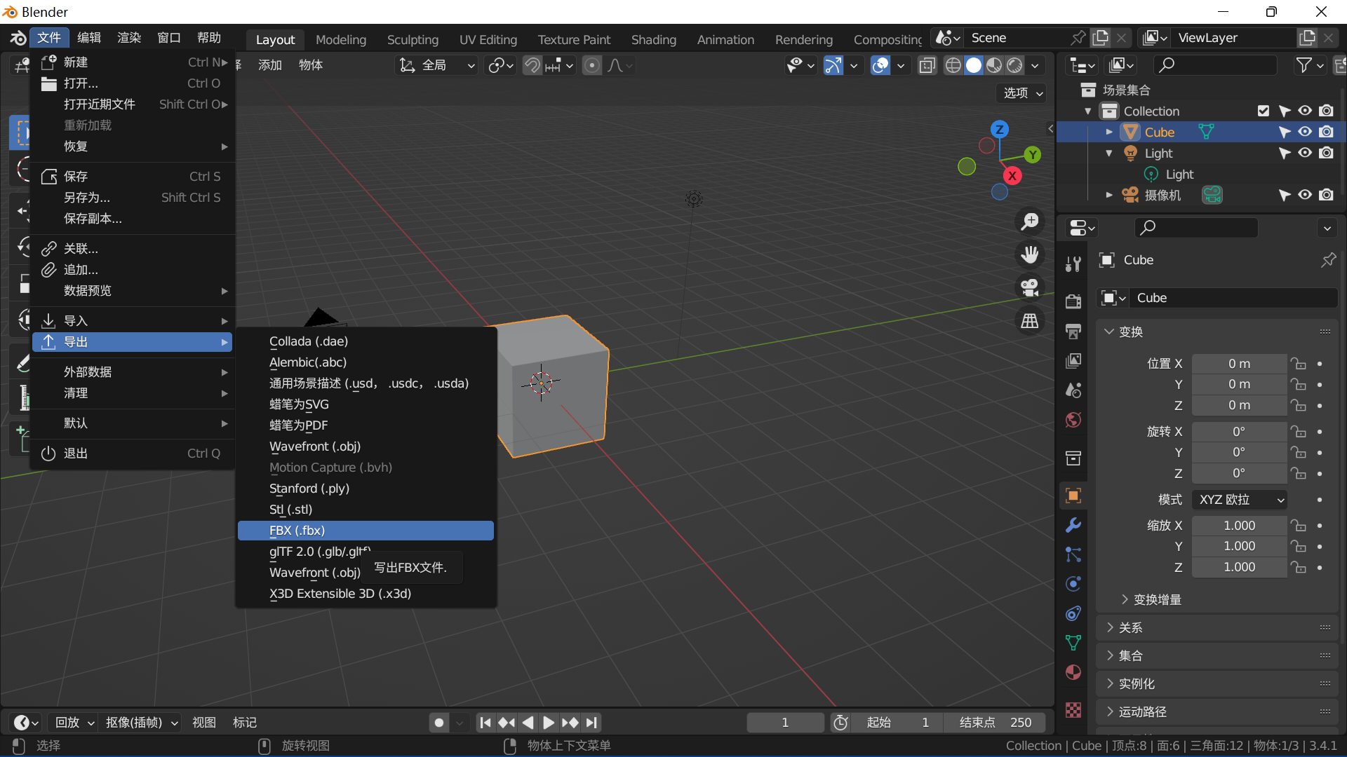
Task: Toggle viewport overlays button
Action: [880, 65]
